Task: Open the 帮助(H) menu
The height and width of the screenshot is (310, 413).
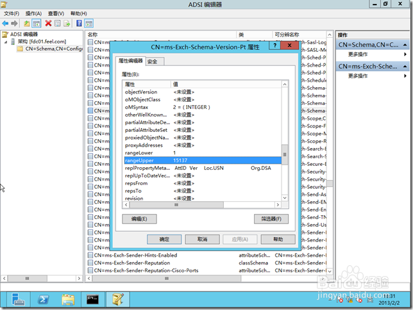Action: [x=78, y=13]
